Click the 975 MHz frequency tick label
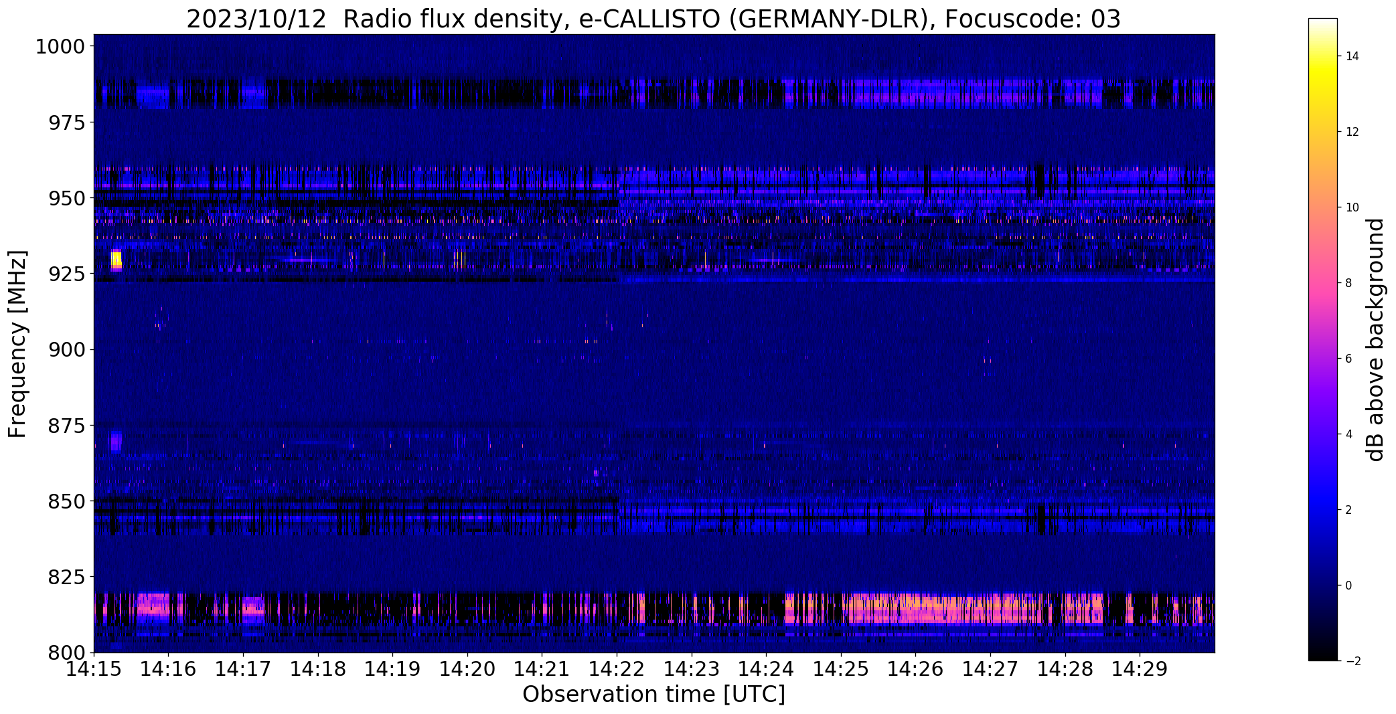1396x714 pixels. pos(67,123)
